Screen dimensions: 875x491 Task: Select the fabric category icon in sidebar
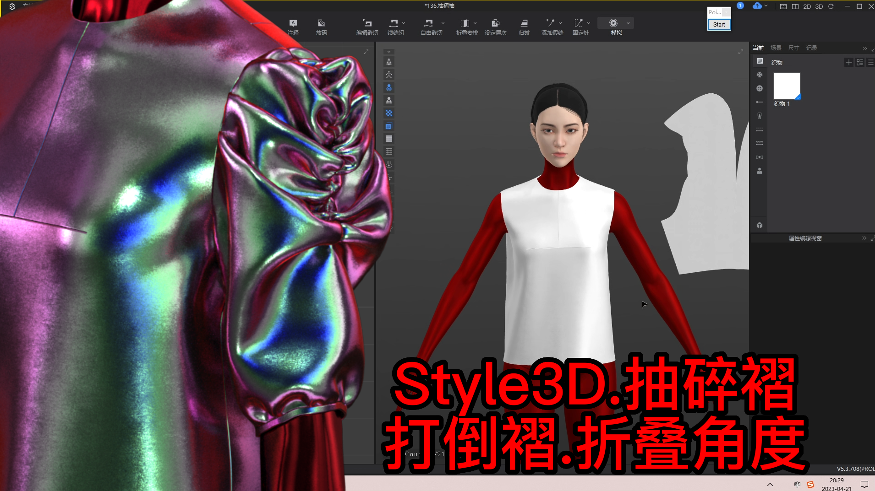(x=760, y=61)
